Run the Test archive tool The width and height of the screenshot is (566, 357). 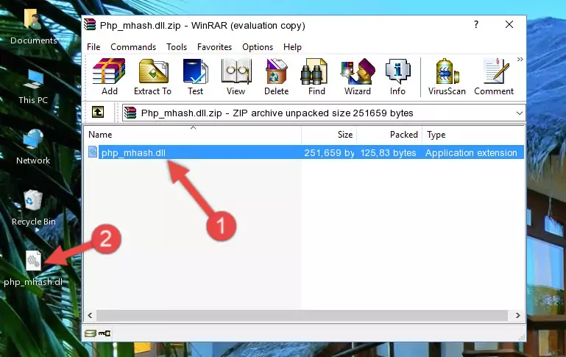(x=195, y=77)
